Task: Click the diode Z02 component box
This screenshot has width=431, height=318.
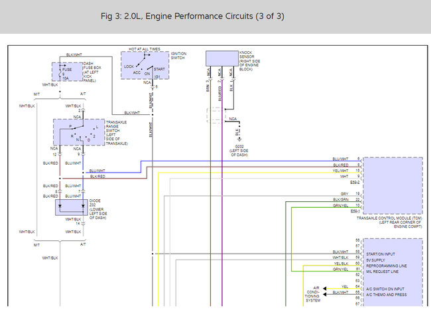Action: pyautogui.click(x=72, y=207)
